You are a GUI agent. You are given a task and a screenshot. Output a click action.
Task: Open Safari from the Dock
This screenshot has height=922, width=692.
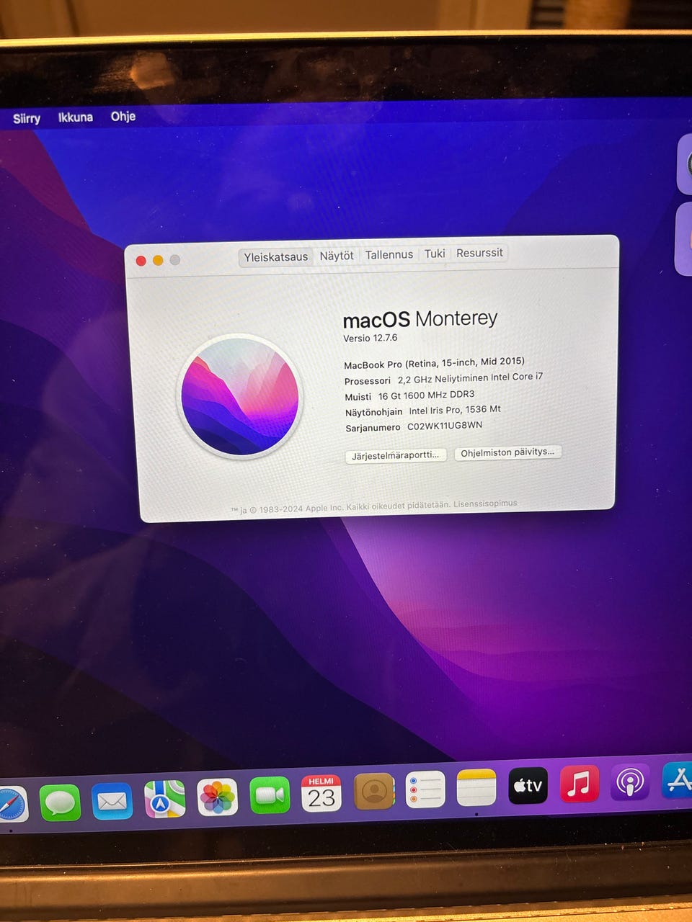(12, 805)
